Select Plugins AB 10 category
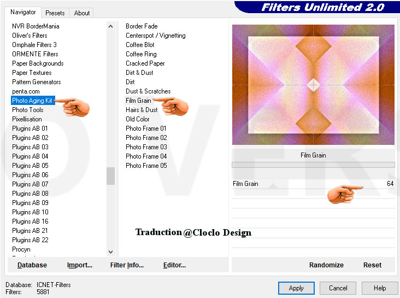This screenshot has height=298, width=400. point(30,212)
